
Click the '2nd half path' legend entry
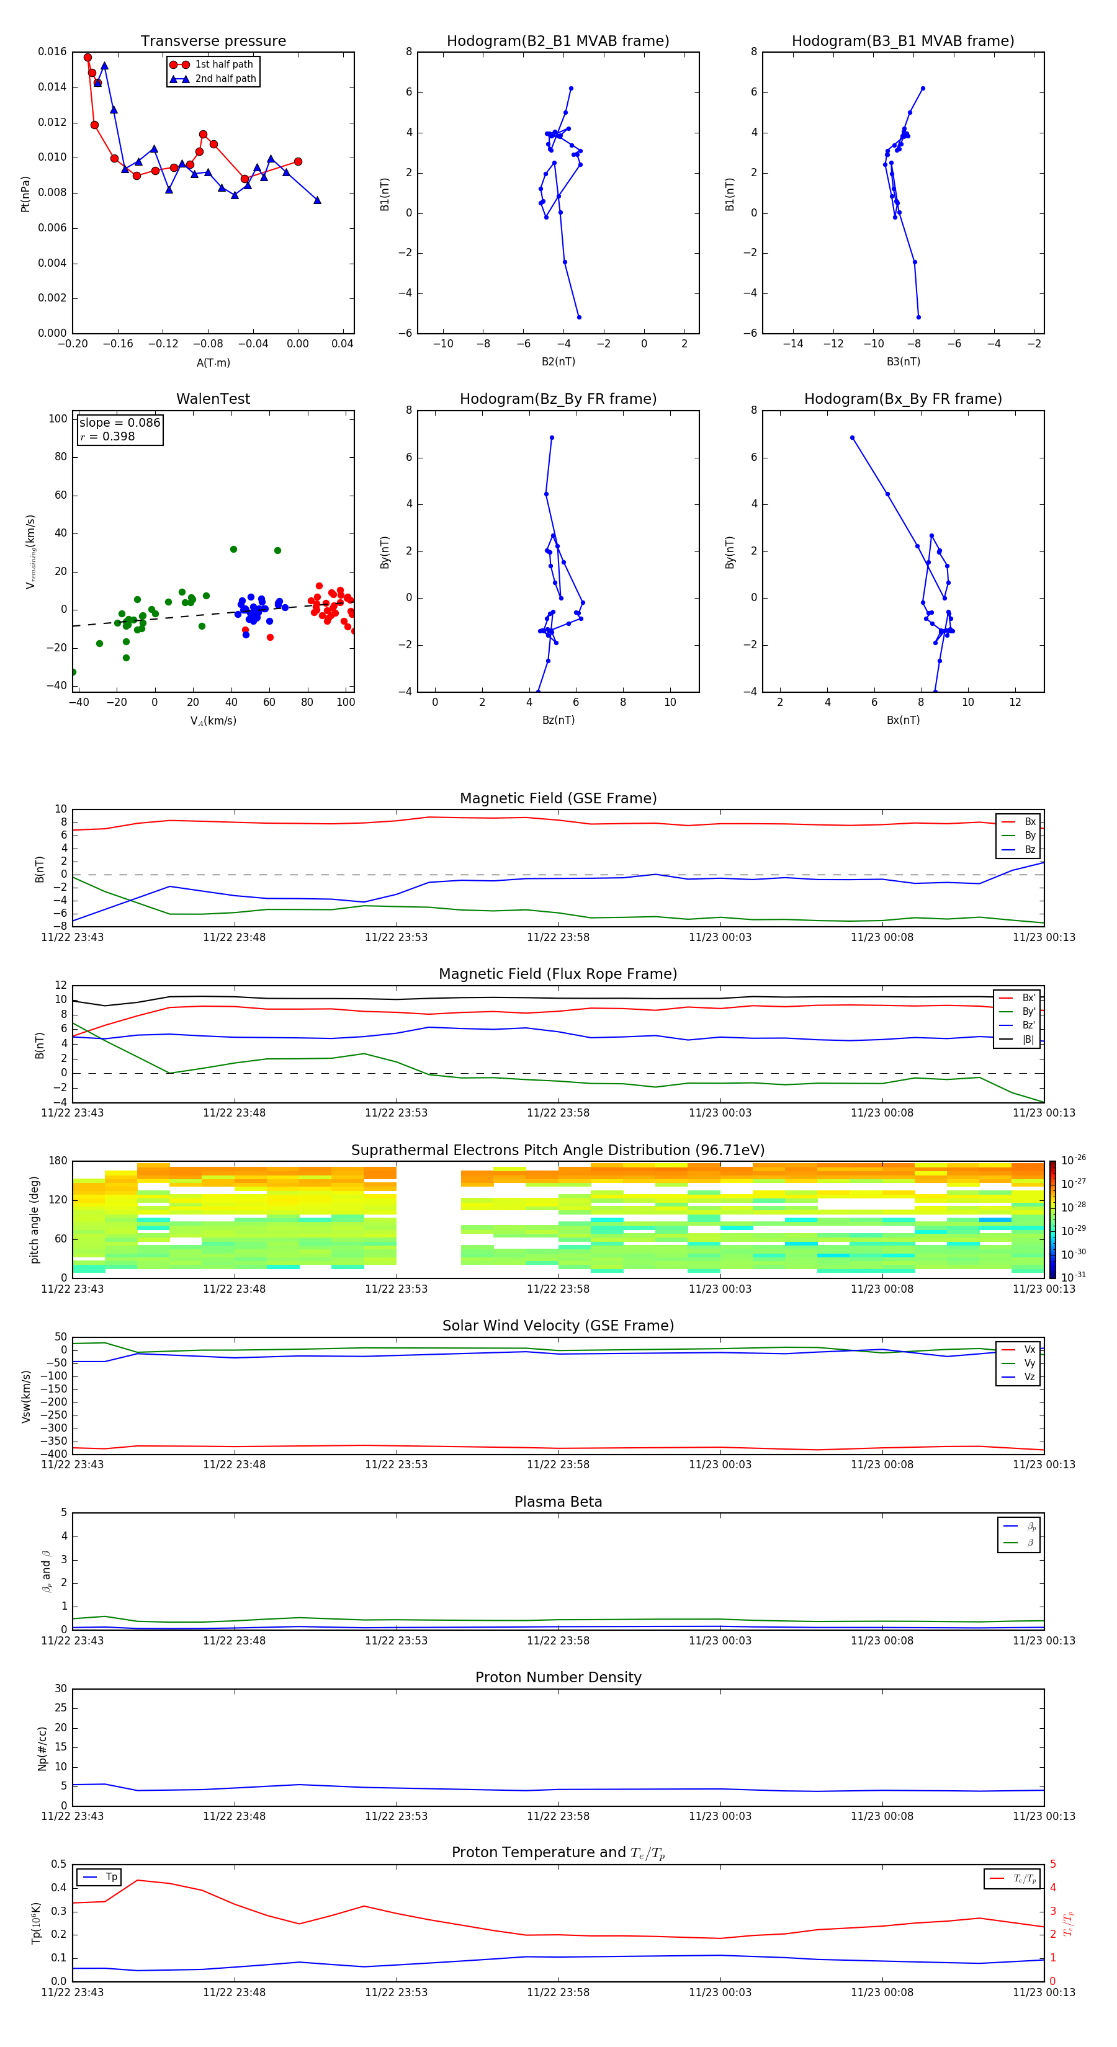coord(213,79)
